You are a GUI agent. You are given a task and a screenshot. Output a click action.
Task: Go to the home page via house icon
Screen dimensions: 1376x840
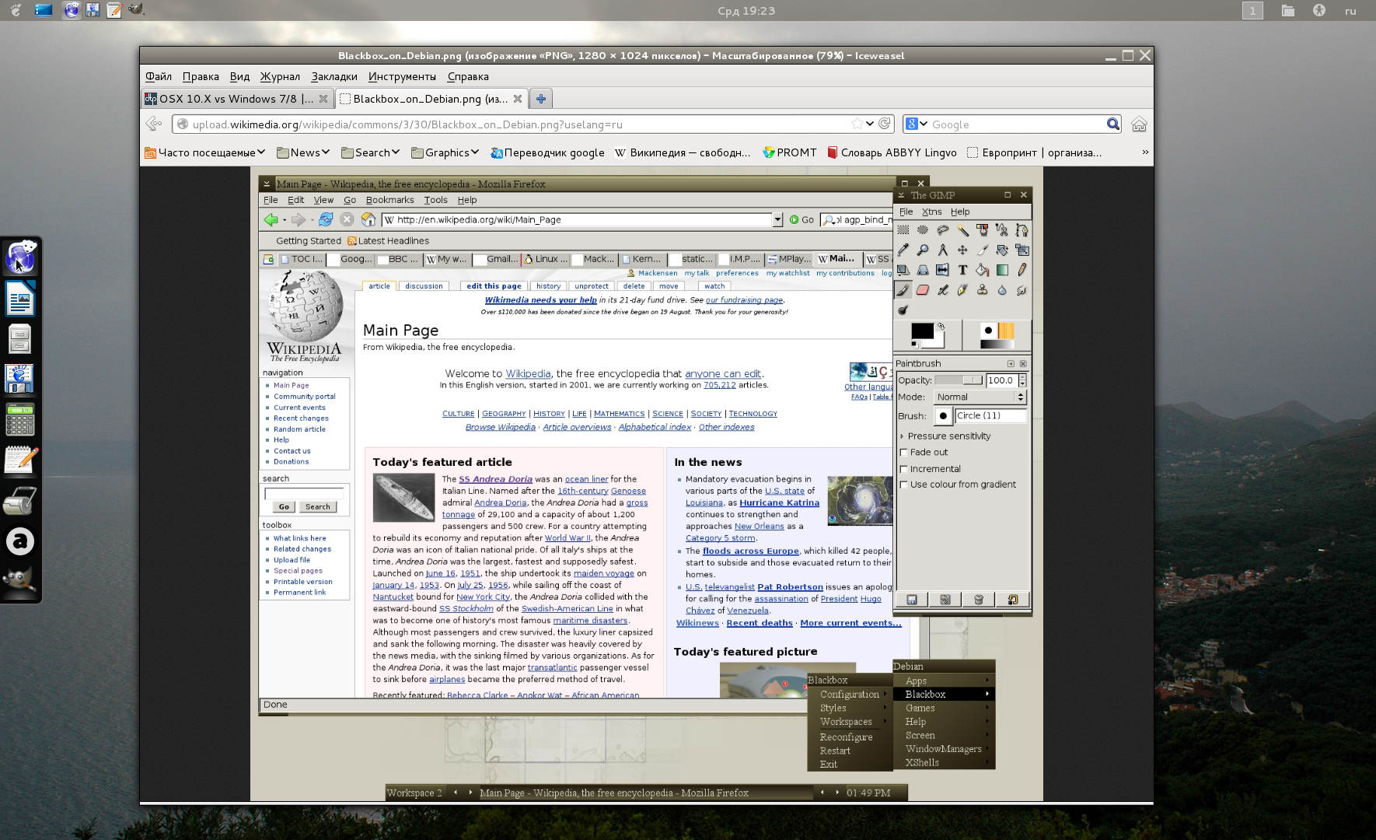1139,124
